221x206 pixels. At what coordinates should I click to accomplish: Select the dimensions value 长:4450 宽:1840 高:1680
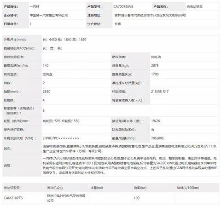pyautogui.click(x=64, y=40)
